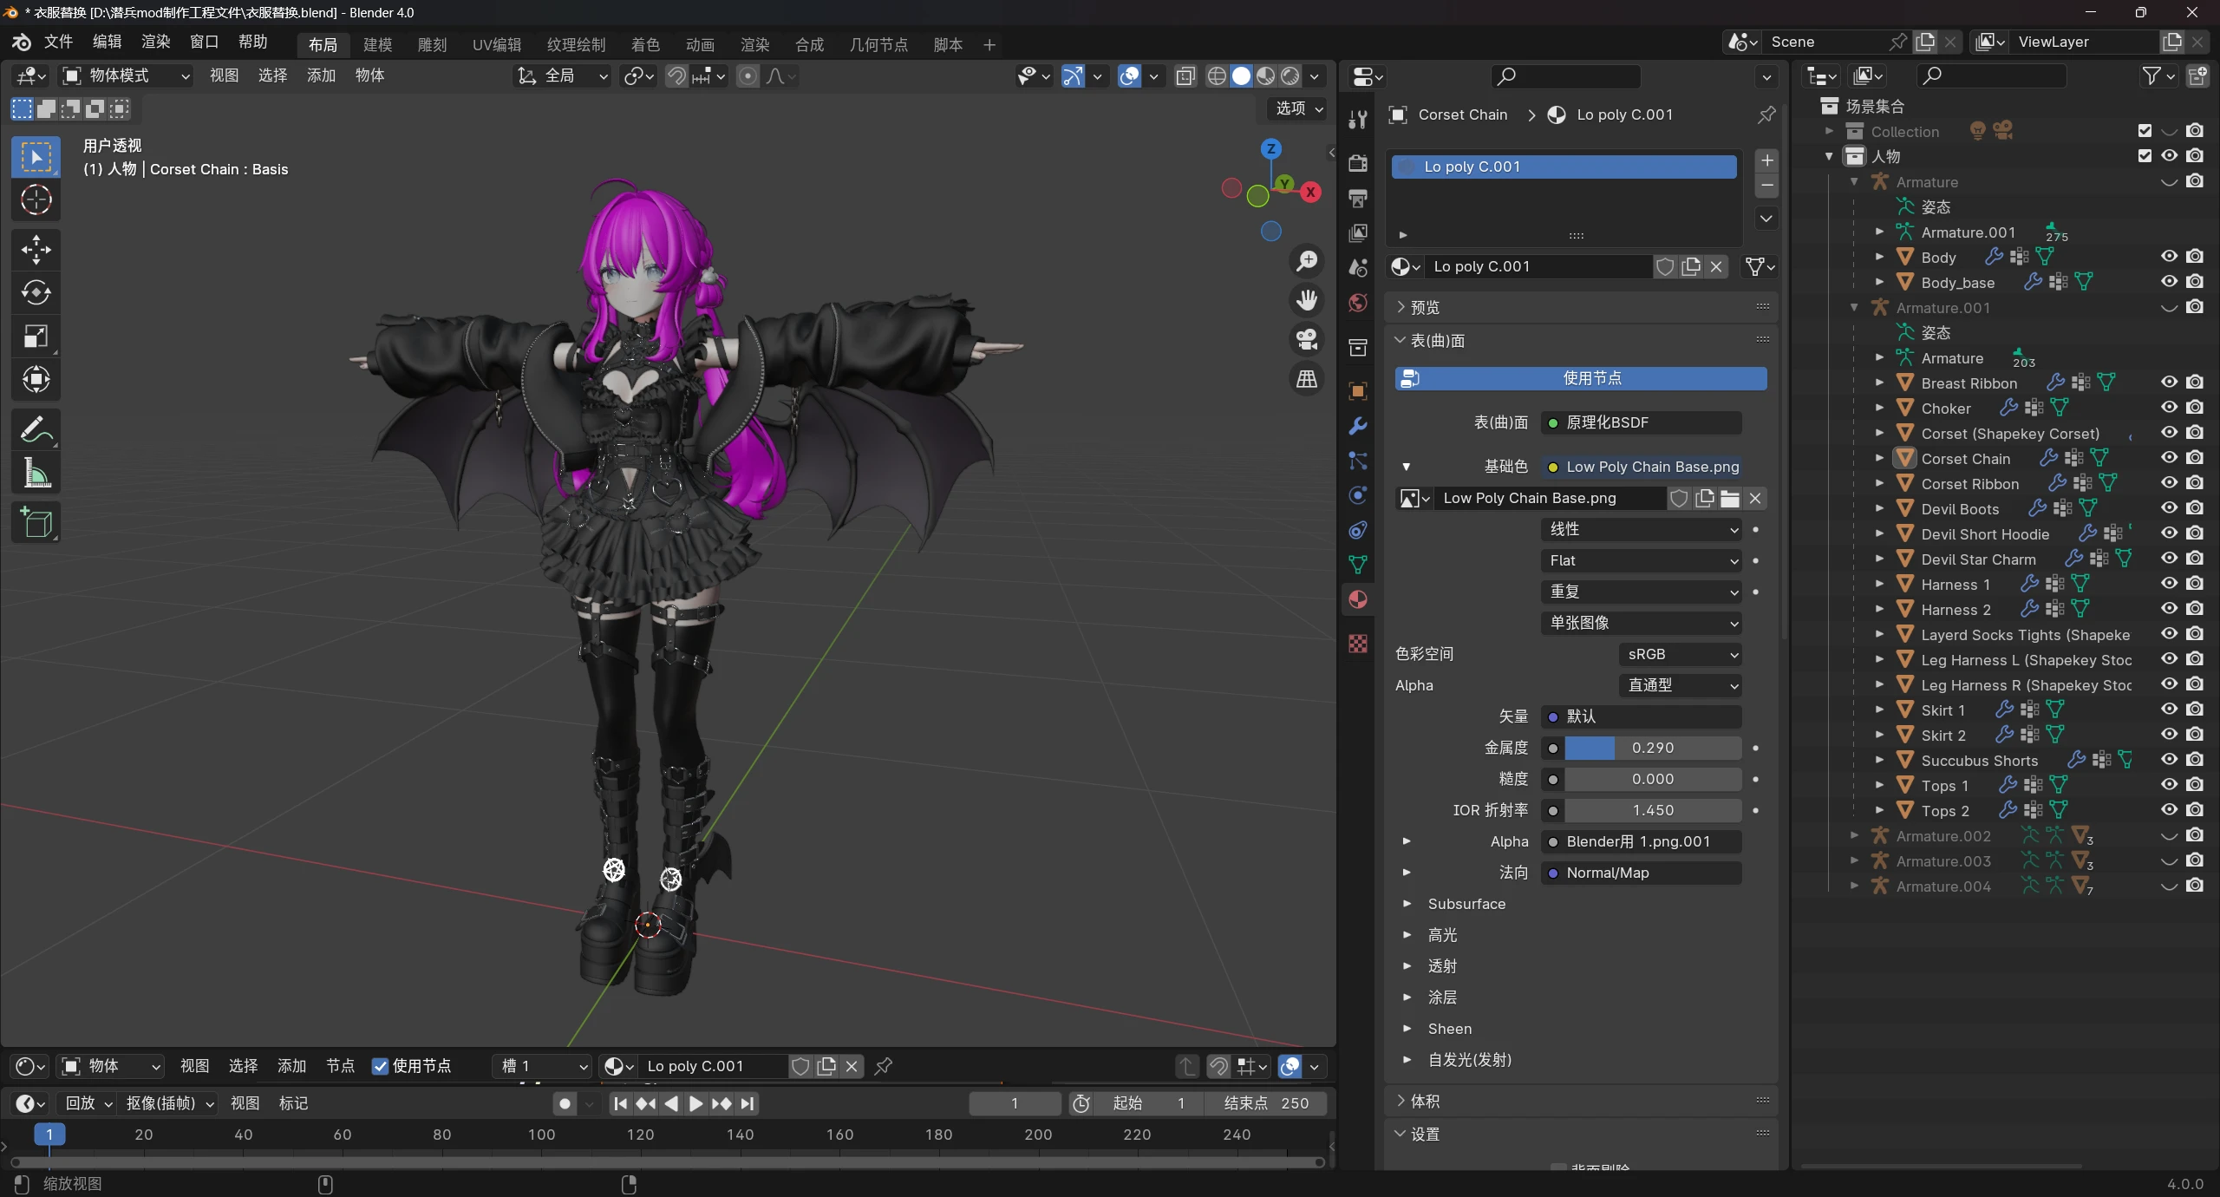This screenshot has width=2220, height=1197.
Task: Open the World properties tab
Action: (1358, 303)
